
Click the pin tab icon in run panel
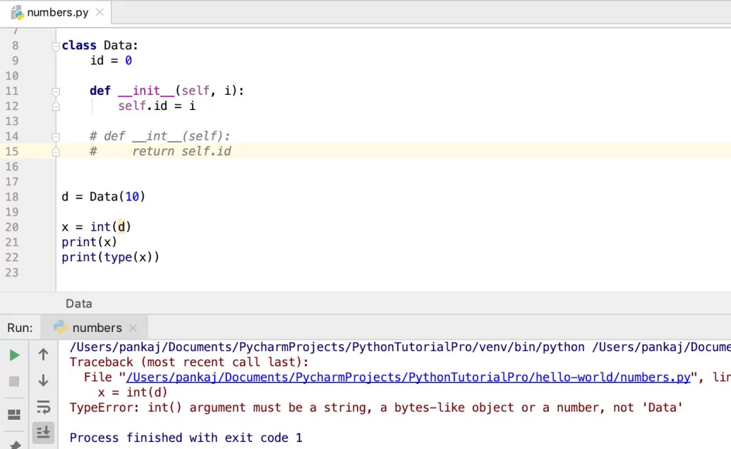[x=16, y=444]
